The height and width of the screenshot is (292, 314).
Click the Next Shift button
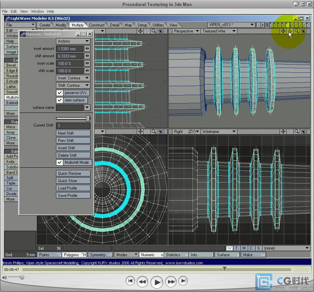point(73,133)
